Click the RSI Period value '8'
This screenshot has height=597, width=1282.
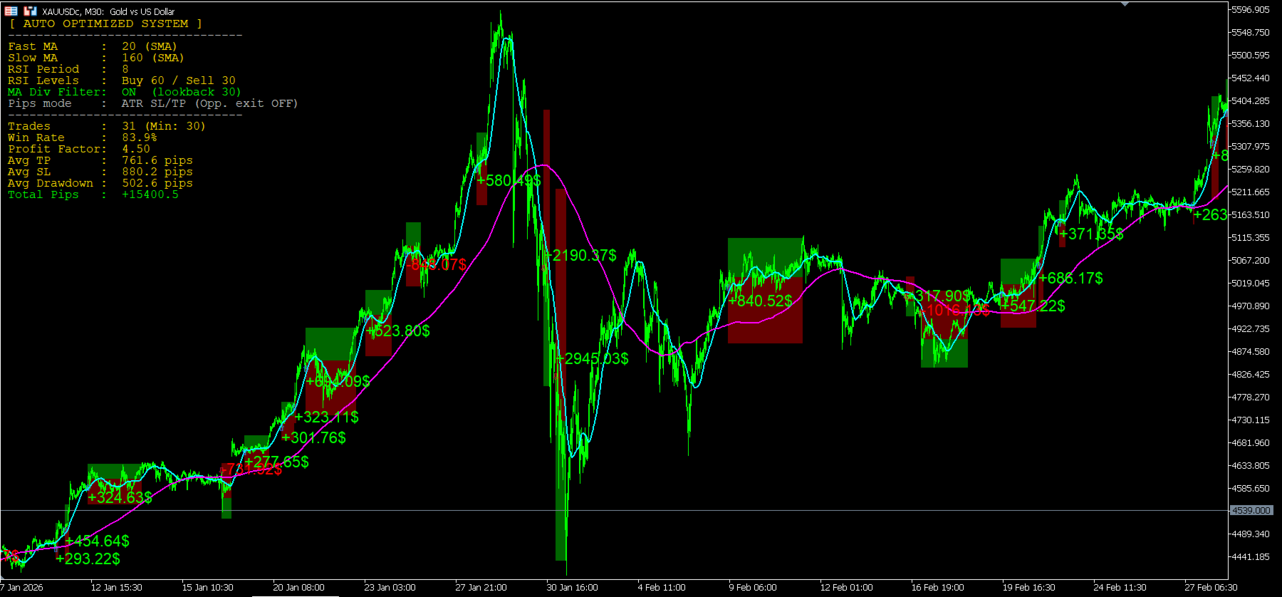point(125,69)
